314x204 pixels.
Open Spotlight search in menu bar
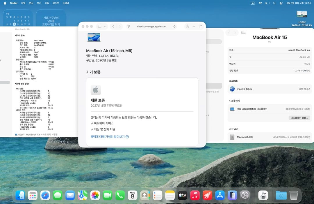tap(274, 3)
